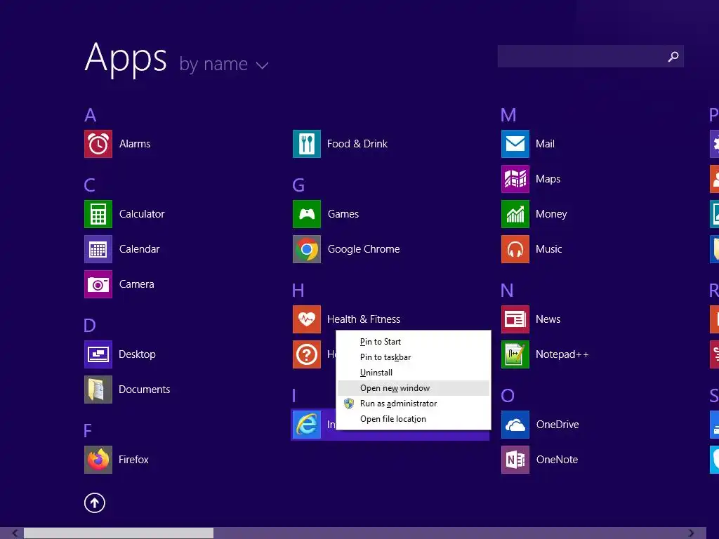Click the letter I group header
719x539 pixels.
(x=294, y=396)
